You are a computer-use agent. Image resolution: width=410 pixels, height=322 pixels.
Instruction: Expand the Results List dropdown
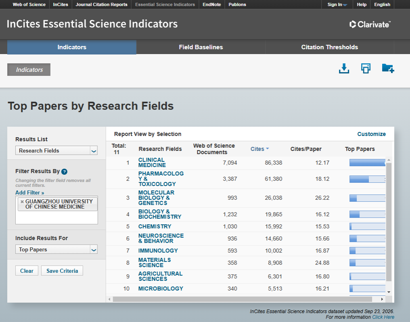[94, 151]
